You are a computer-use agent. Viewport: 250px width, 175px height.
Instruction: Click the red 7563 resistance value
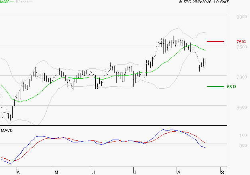pos(241,42)
